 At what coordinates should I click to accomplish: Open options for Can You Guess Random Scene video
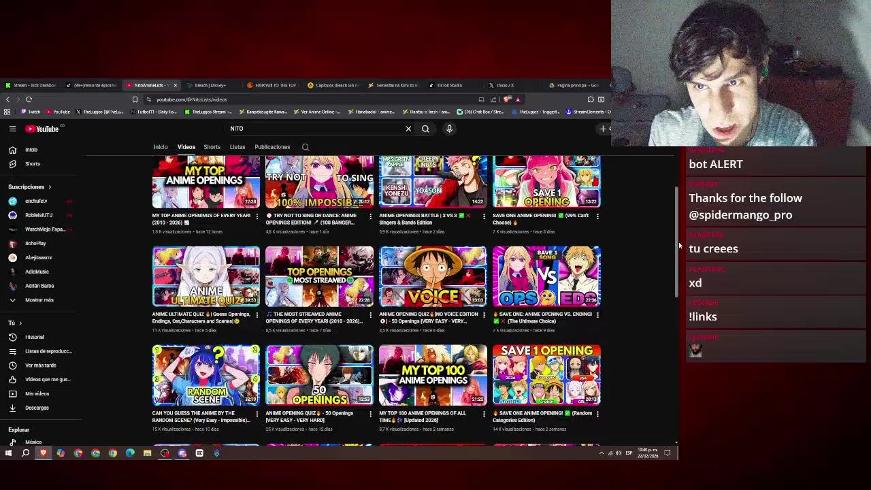257,414
